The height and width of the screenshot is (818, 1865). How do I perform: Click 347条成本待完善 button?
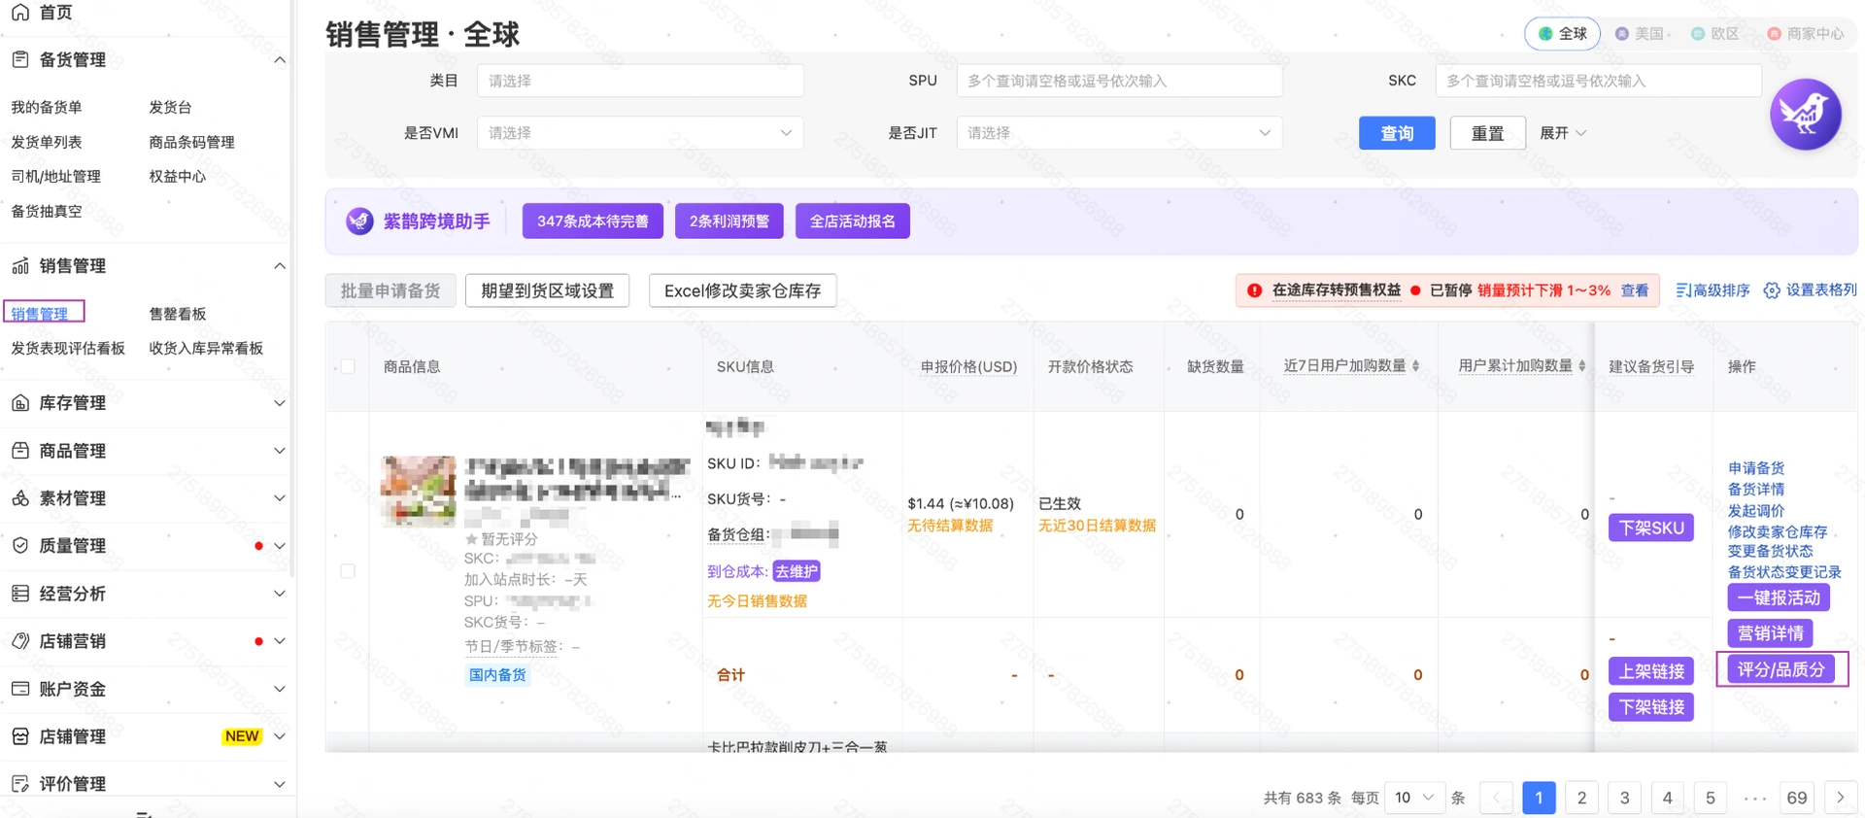(593, 221)
